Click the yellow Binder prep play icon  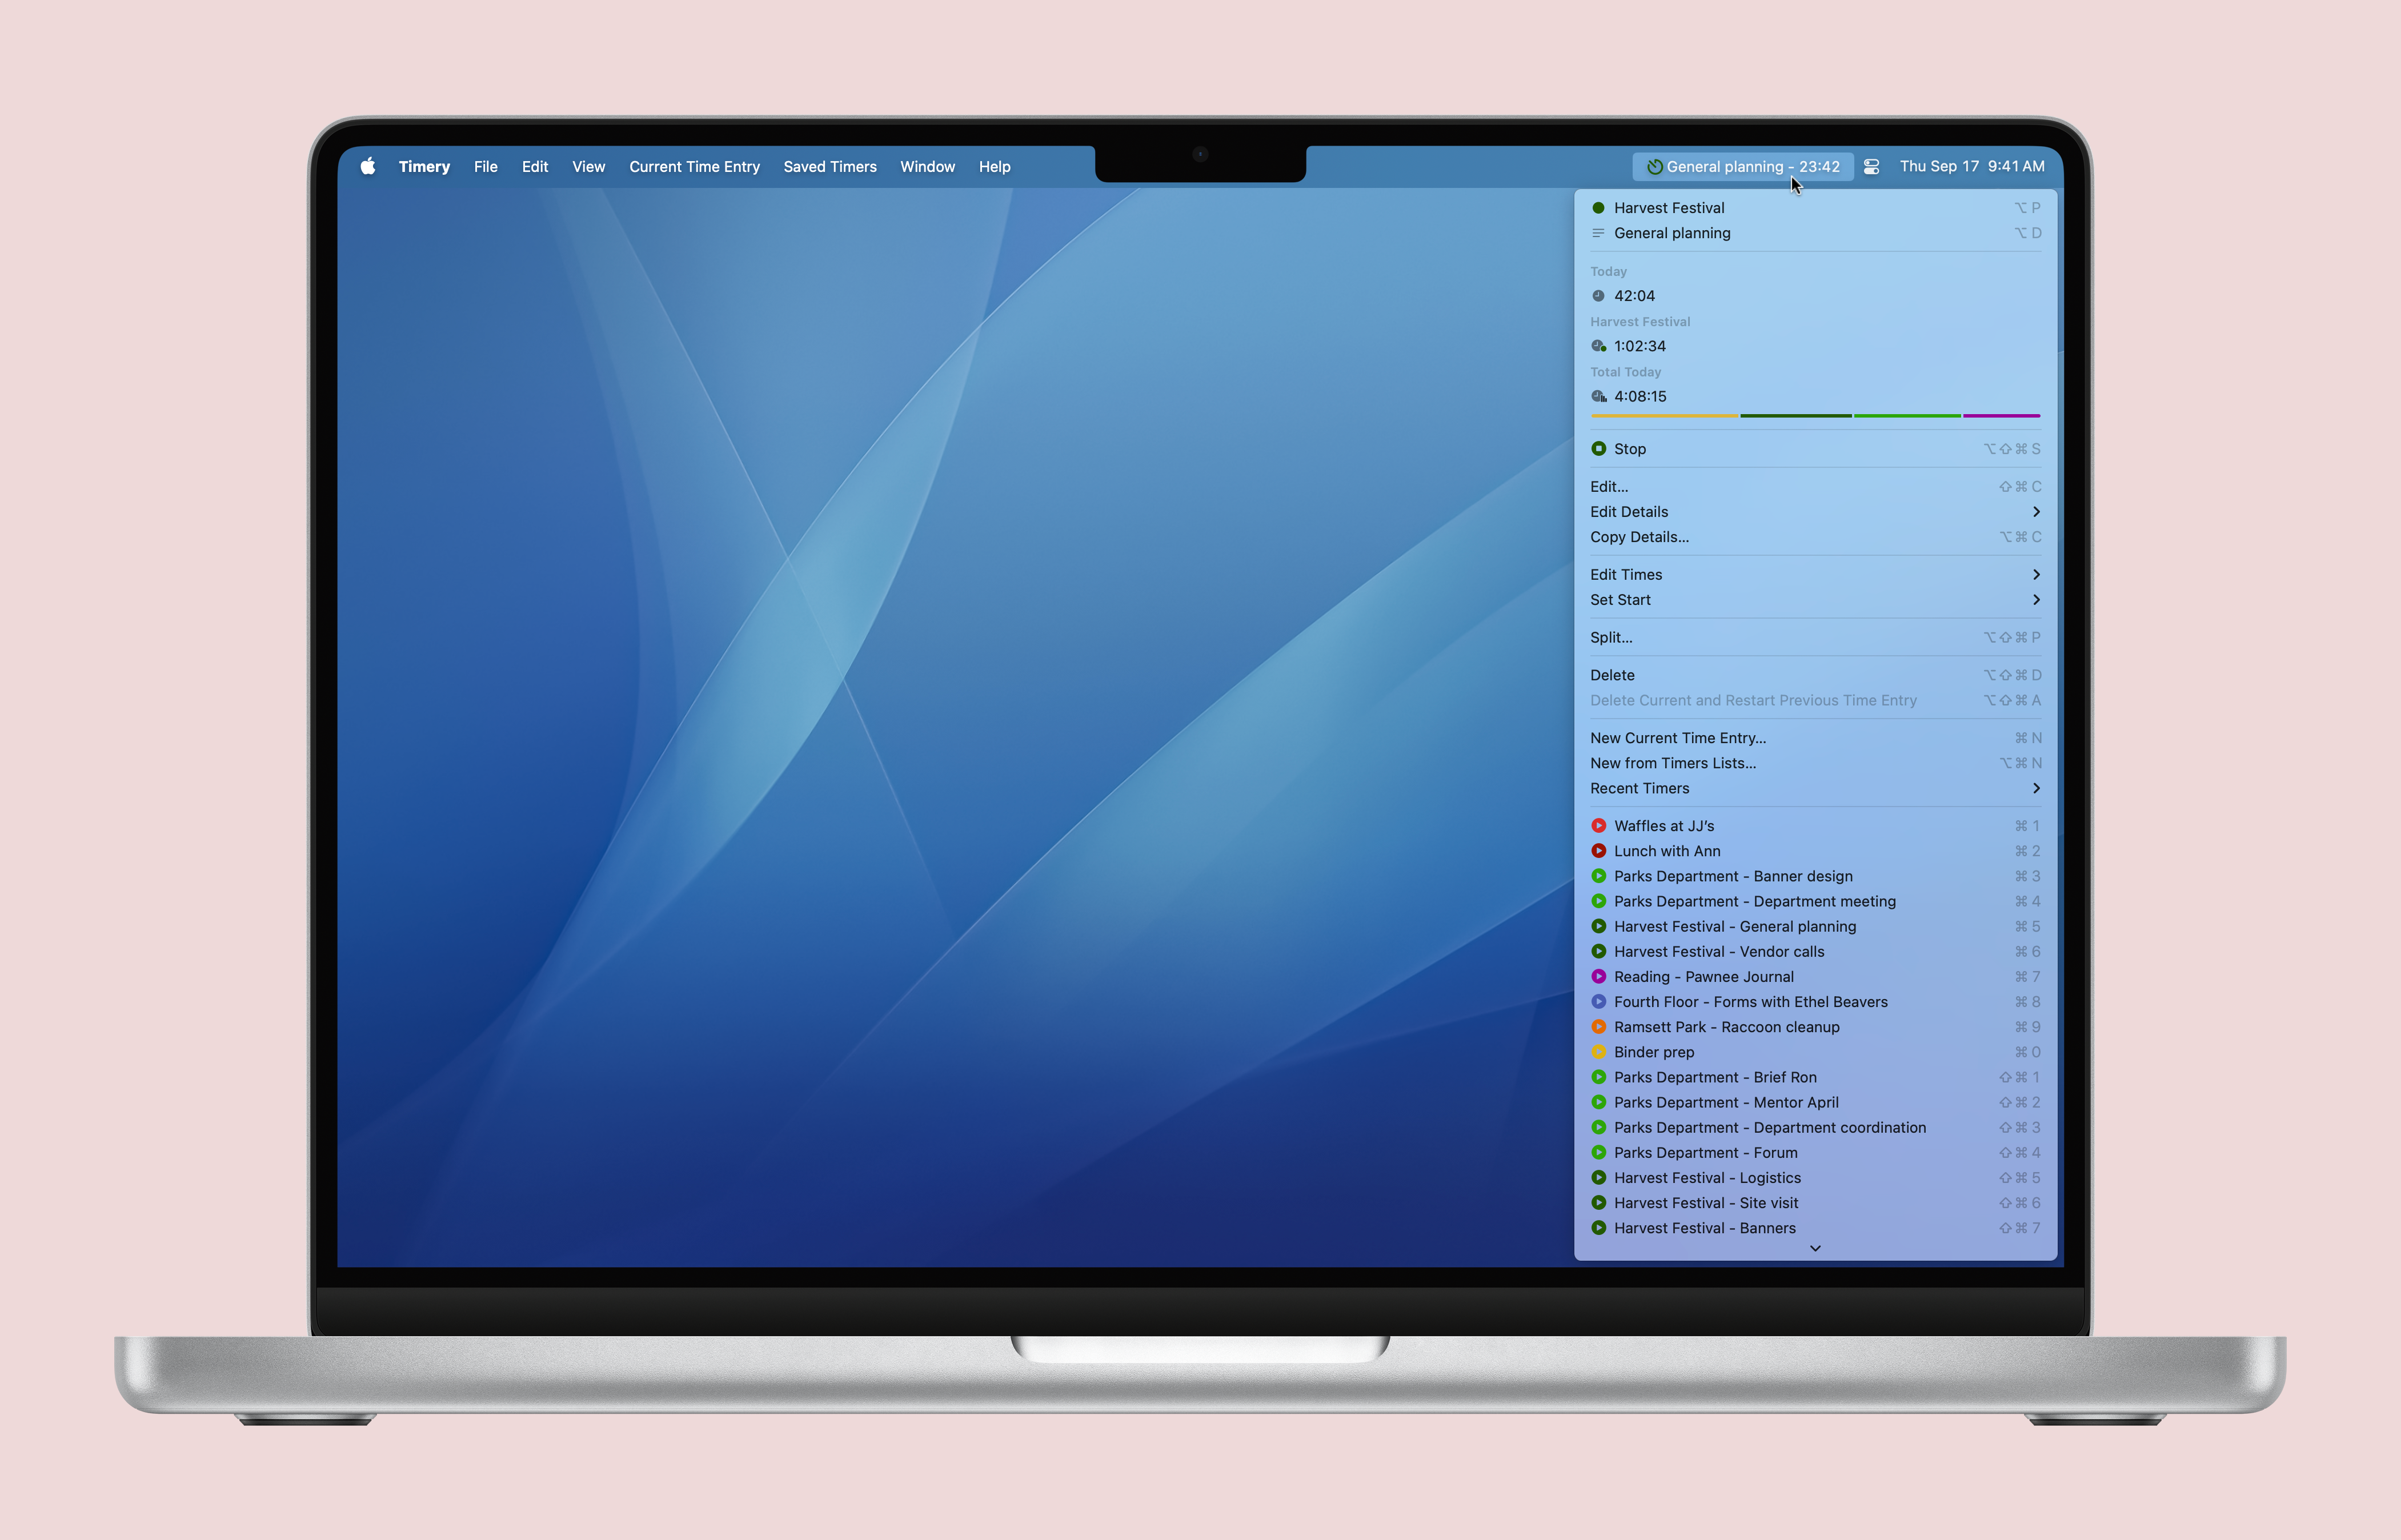coord(1598,1052)
